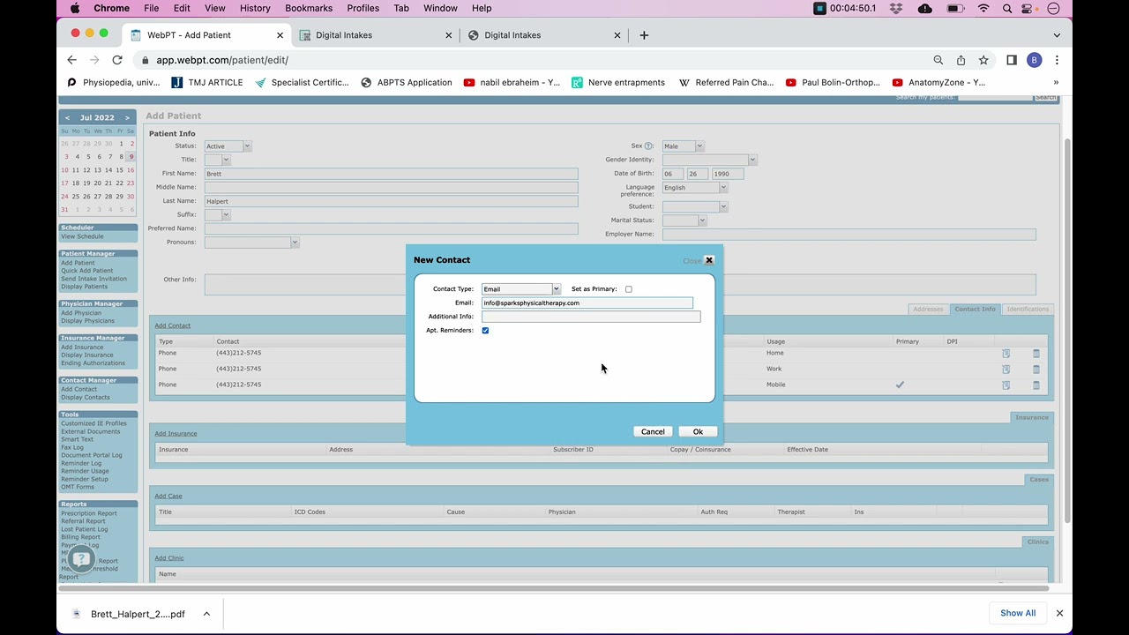1129x635 pixels.
Task: Switch to the Addresses tab
Action: [x=928, y=309]
